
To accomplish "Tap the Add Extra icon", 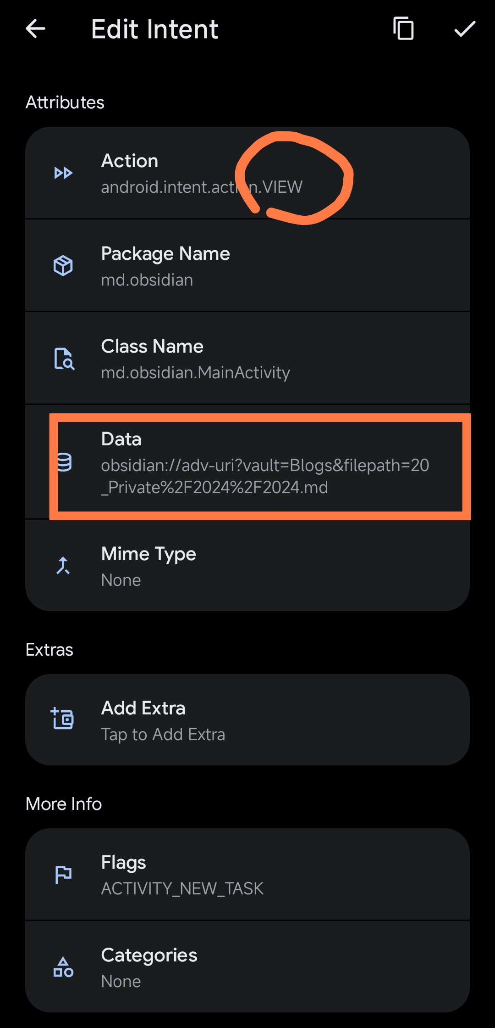I will click(x=63, y=719).
